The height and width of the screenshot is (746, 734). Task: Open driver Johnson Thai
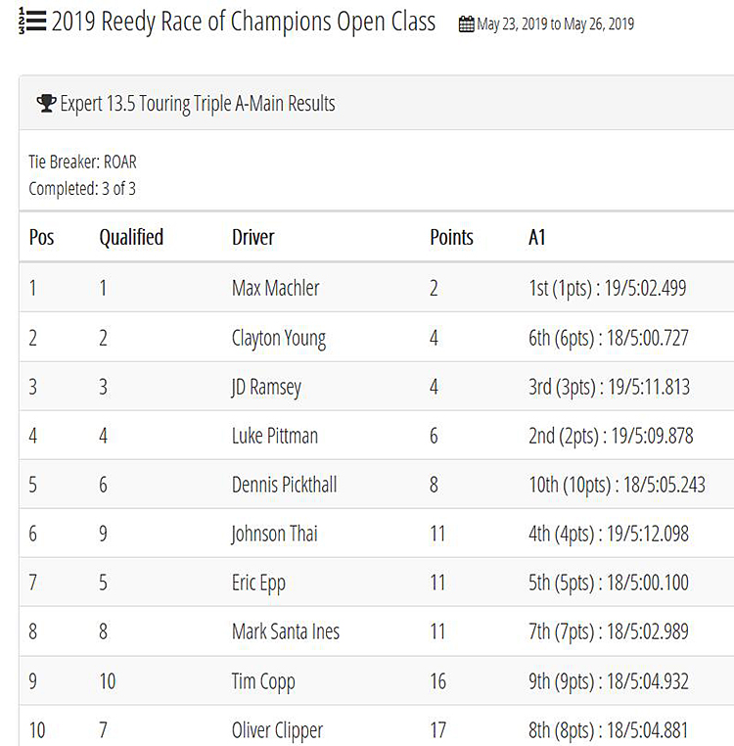(x=274, y=534)
